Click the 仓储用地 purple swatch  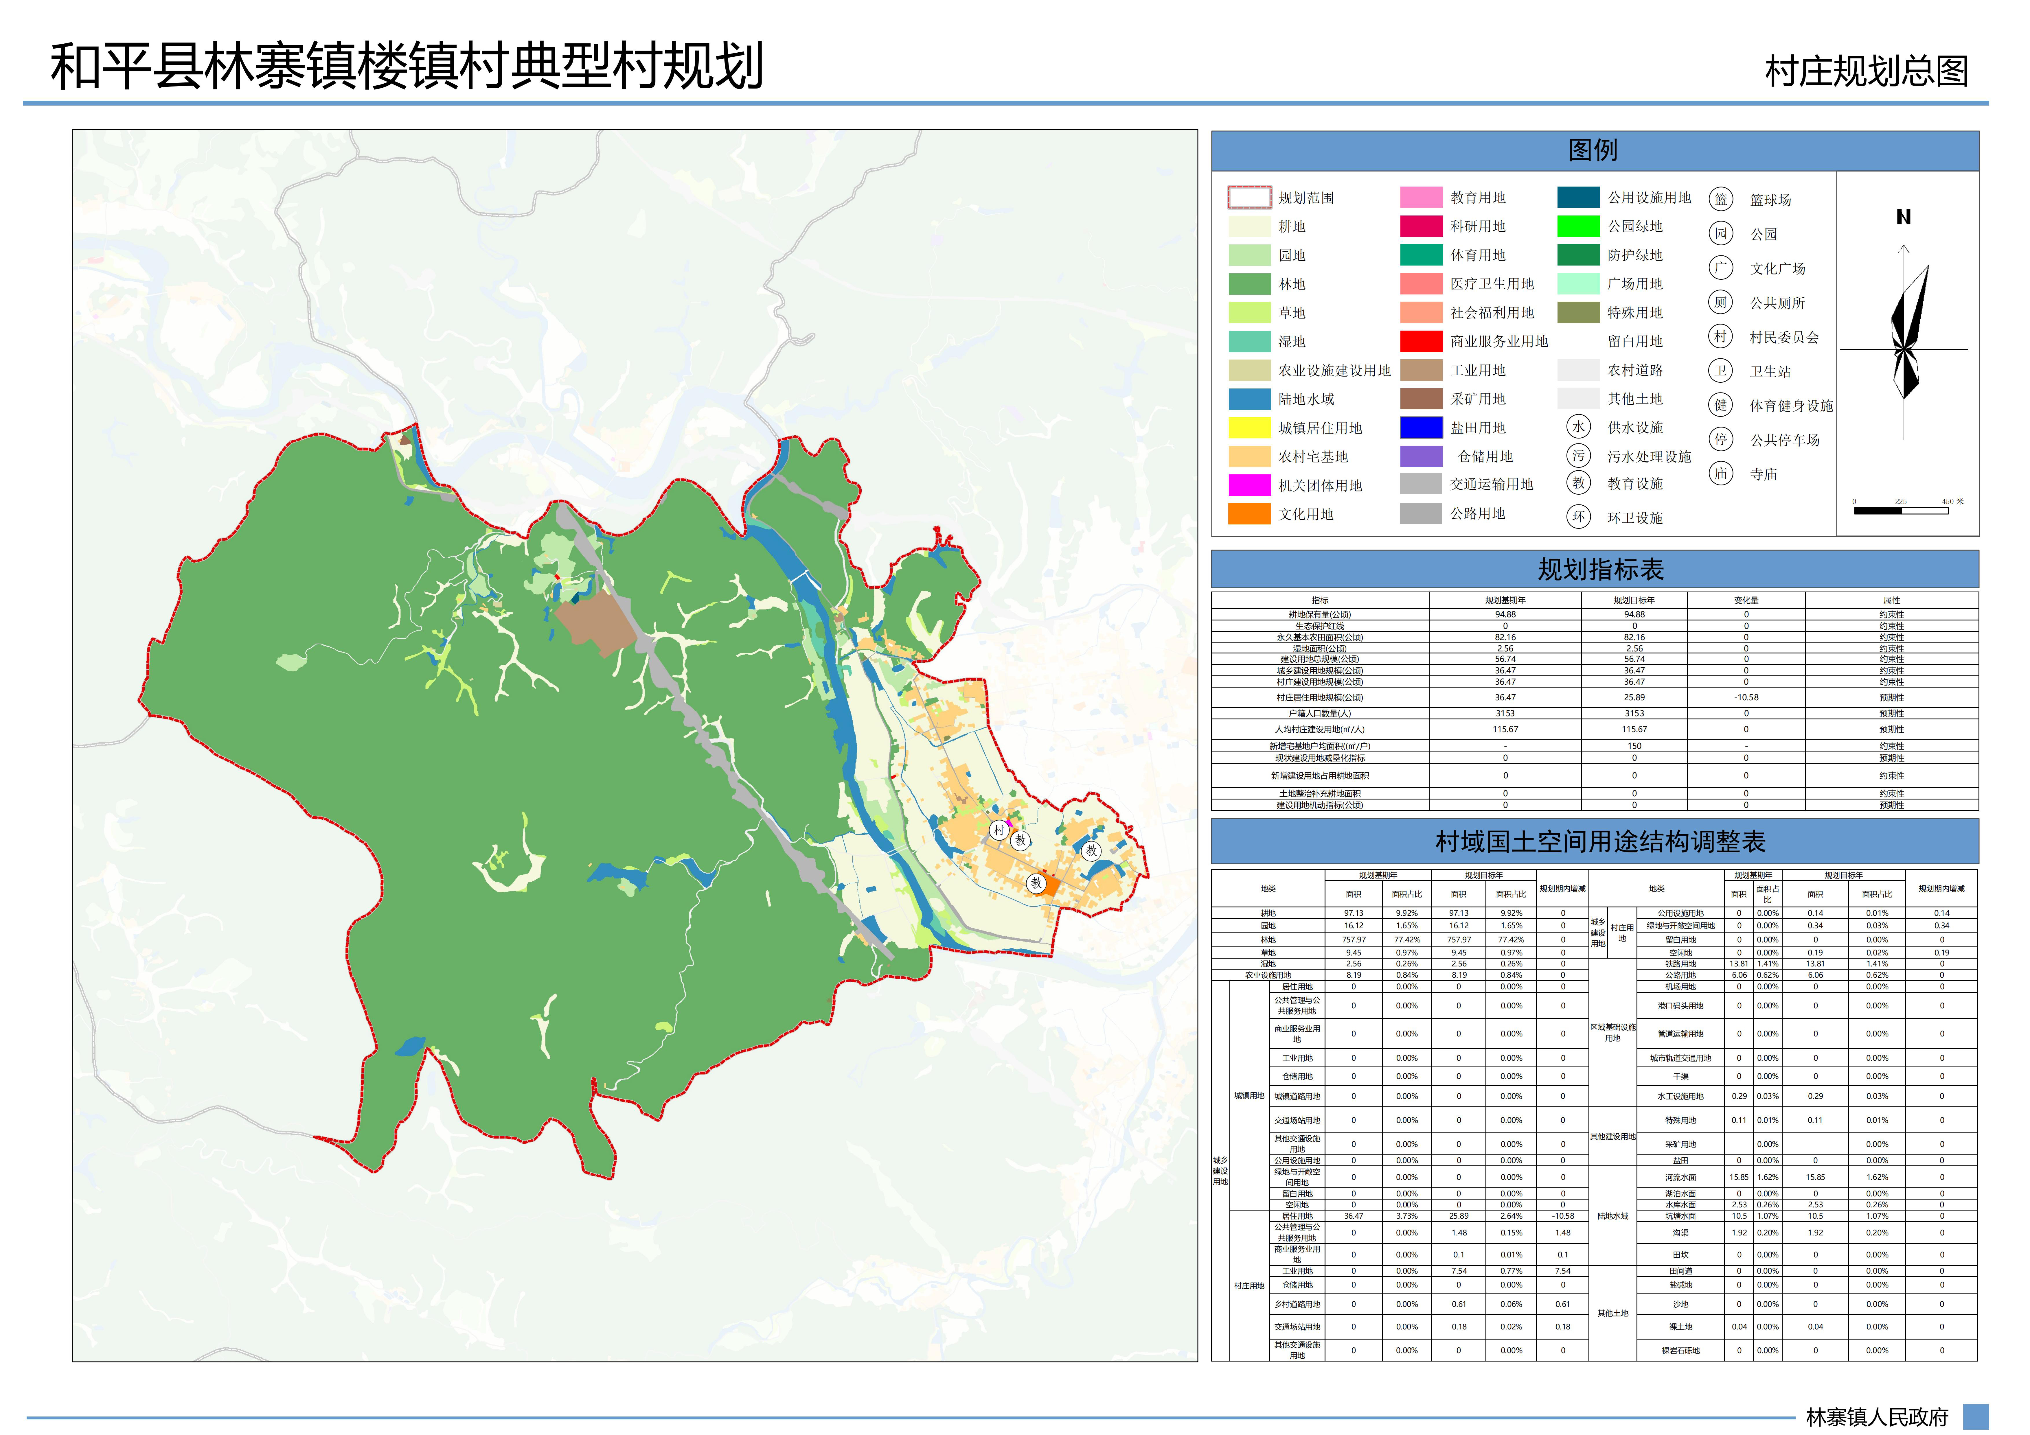(x=1422, y=456)
